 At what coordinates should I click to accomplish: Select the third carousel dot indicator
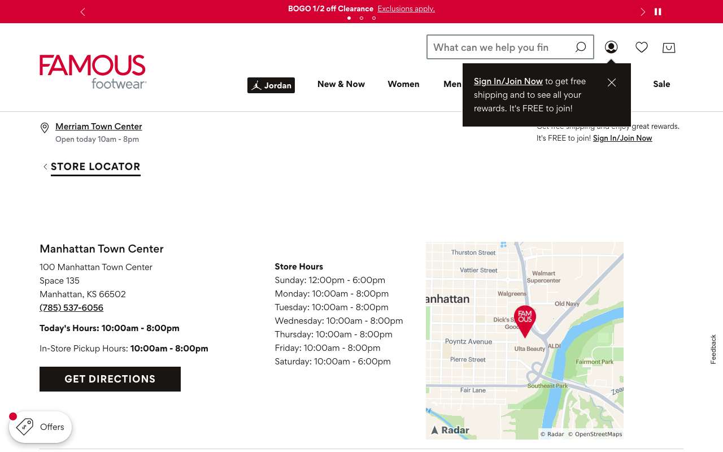tap(374, 18)
